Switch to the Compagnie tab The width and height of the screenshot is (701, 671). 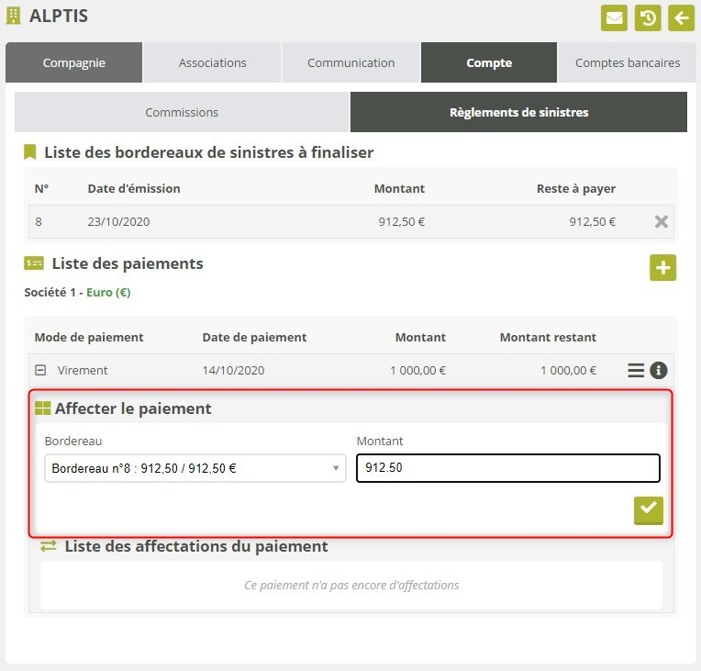pyautogui.click(x=73, y=63)
